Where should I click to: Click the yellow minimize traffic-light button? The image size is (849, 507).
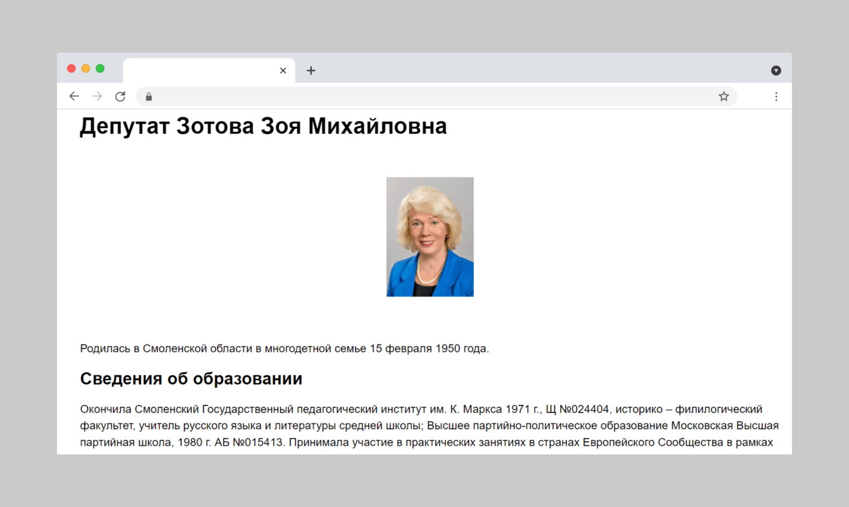coord(86,68)
